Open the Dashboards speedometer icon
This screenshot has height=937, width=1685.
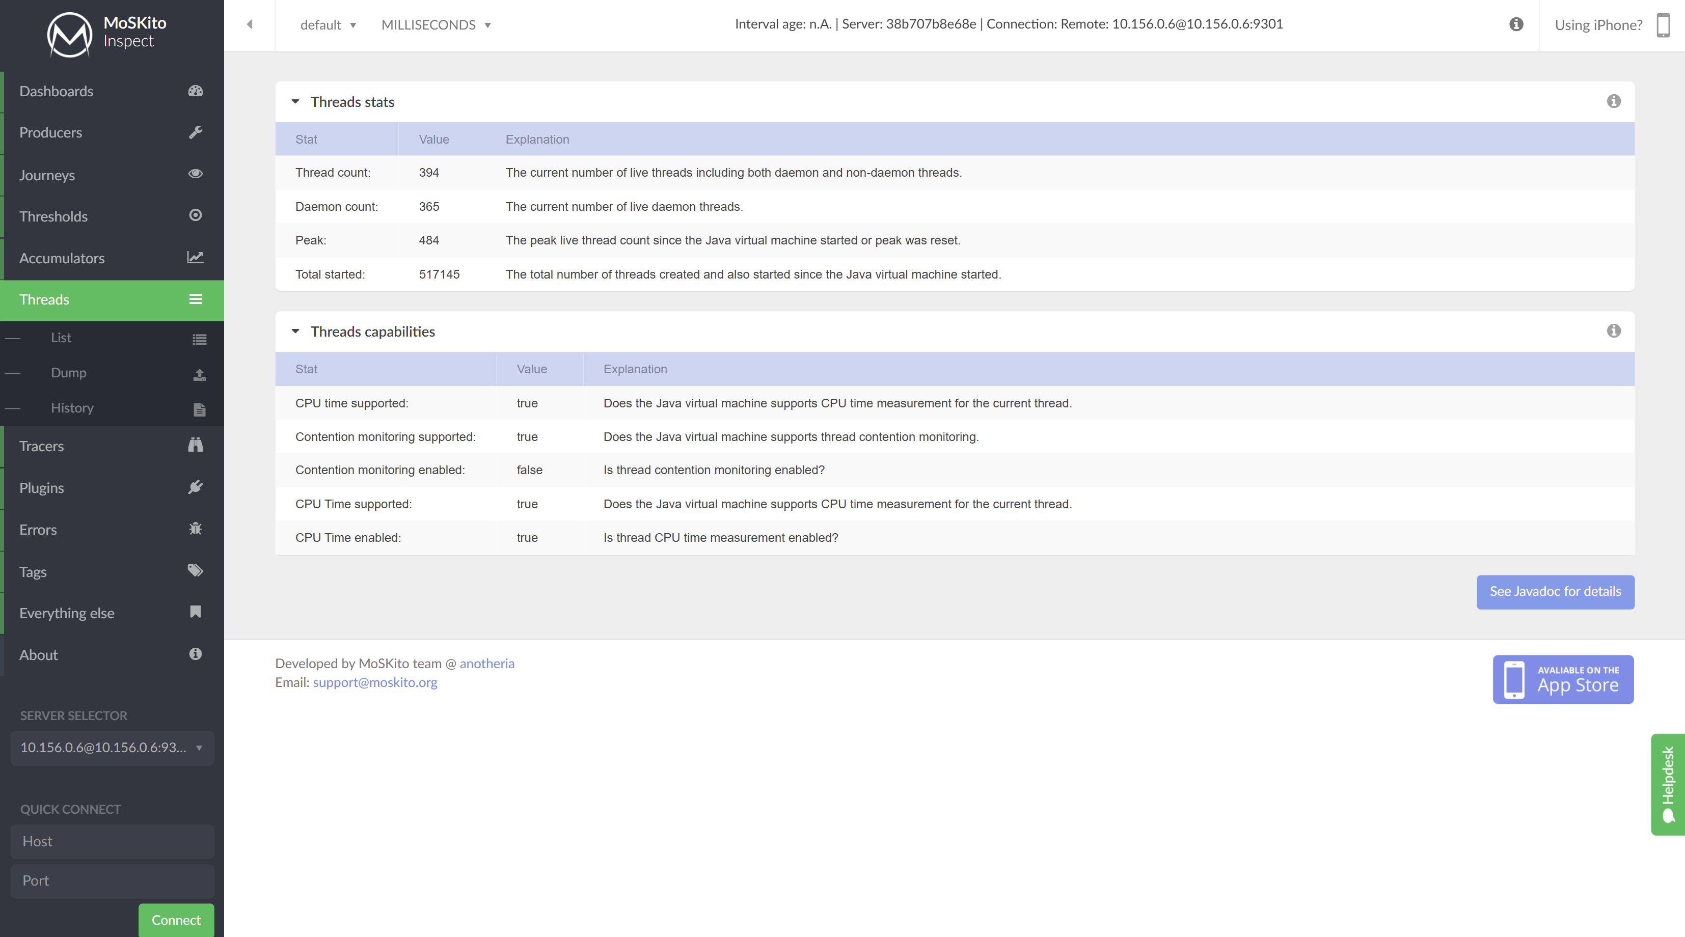click(195, 91)
